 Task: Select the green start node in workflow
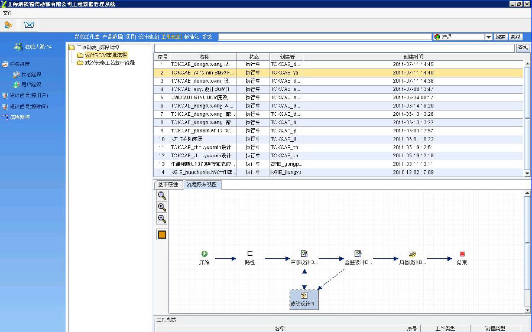click(205, 253)
